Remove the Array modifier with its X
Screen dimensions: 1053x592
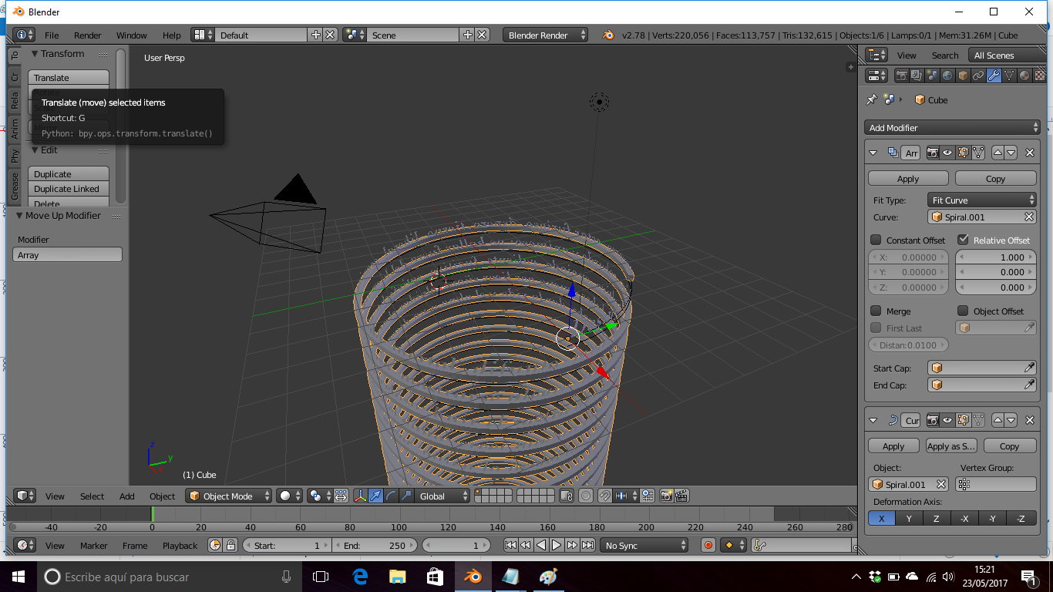click(x=1030, y=153)
